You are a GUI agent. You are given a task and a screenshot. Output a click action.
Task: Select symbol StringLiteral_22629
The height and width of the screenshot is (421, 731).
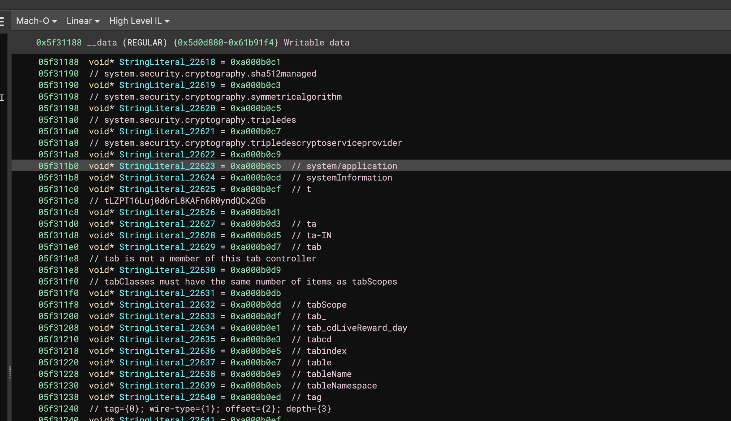click(167, 247)
